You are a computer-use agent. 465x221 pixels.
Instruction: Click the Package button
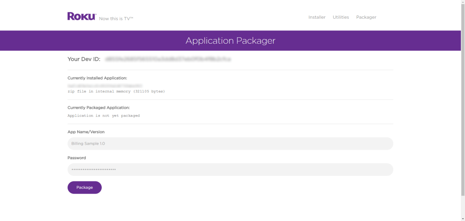pyautogui.click(x=84, y=187)
